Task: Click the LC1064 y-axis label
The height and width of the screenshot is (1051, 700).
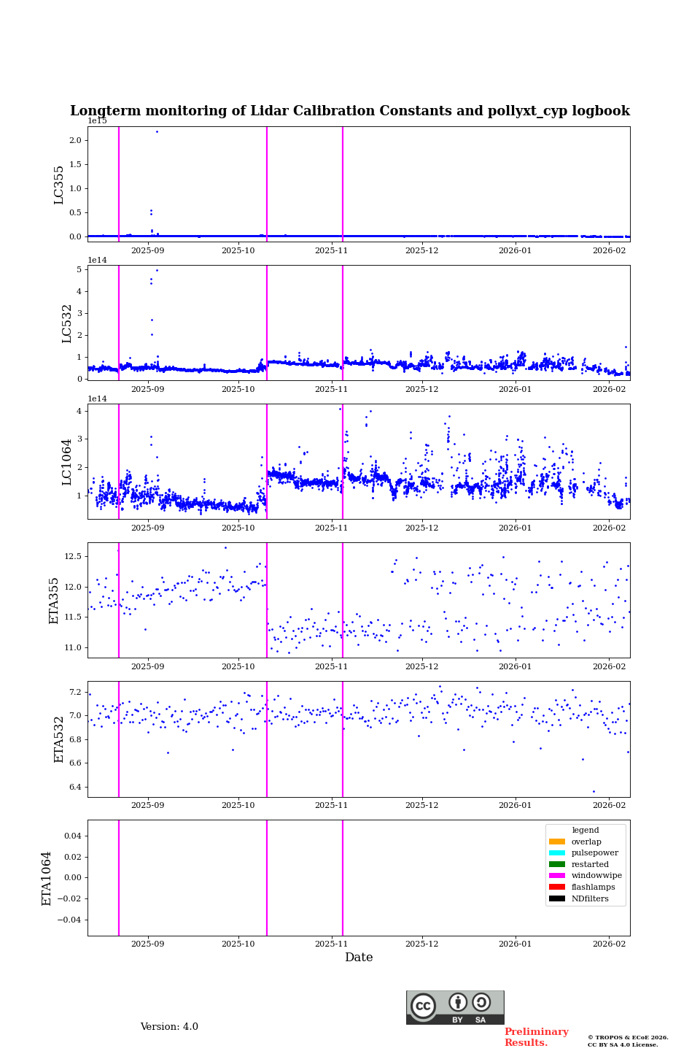Action: click(67, 462)
